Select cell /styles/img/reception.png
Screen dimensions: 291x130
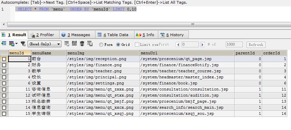click(103, 59)
